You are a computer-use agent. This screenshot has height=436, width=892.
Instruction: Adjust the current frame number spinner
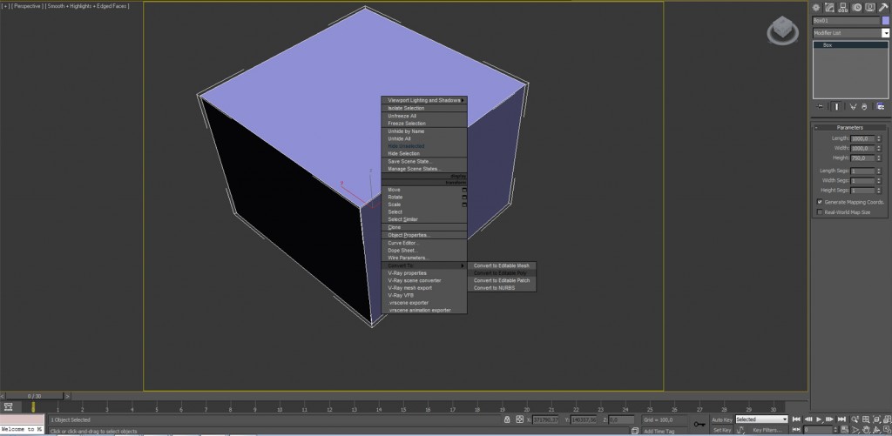835,430
